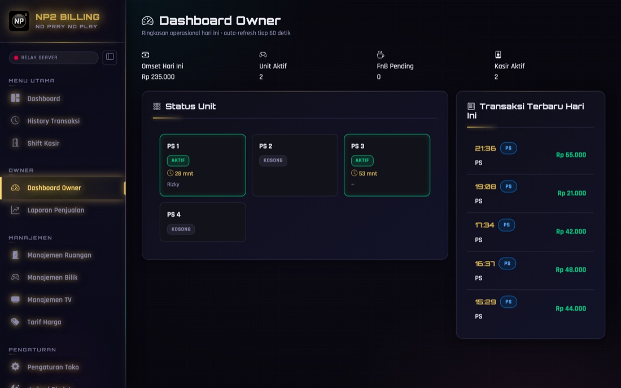Click the Kasir Aktif badge icon

click(498, 55)
